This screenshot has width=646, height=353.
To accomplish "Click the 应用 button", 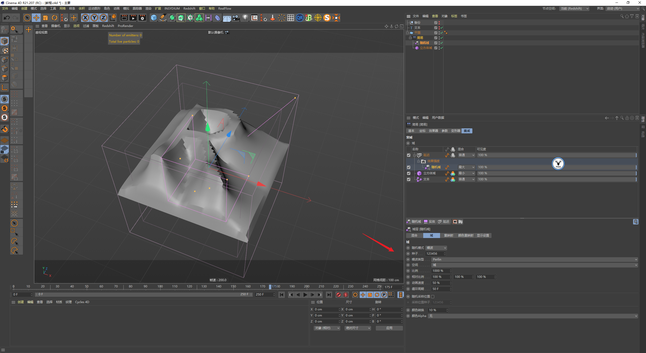I will tap(389, 328).
